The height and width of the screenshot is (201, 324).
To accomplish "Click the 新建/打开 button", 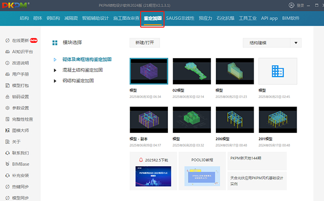I will click(145, 43).
